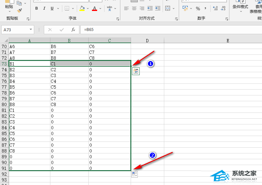This screenshot has width=262, height=185.
Task: Select the Format Painter brush
Action: coord(19,11)
